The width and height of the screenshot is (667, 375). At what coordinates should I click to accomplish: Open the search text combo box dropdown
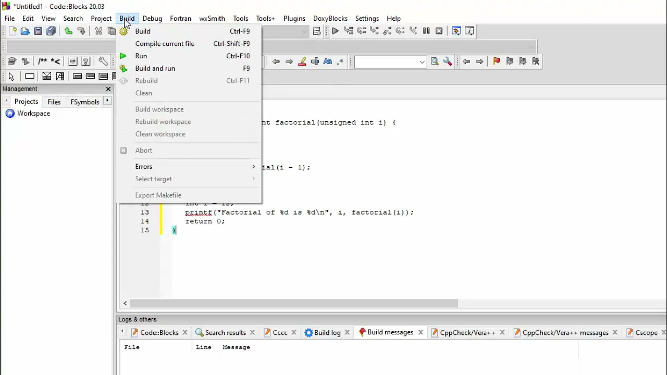pos(422,62)
